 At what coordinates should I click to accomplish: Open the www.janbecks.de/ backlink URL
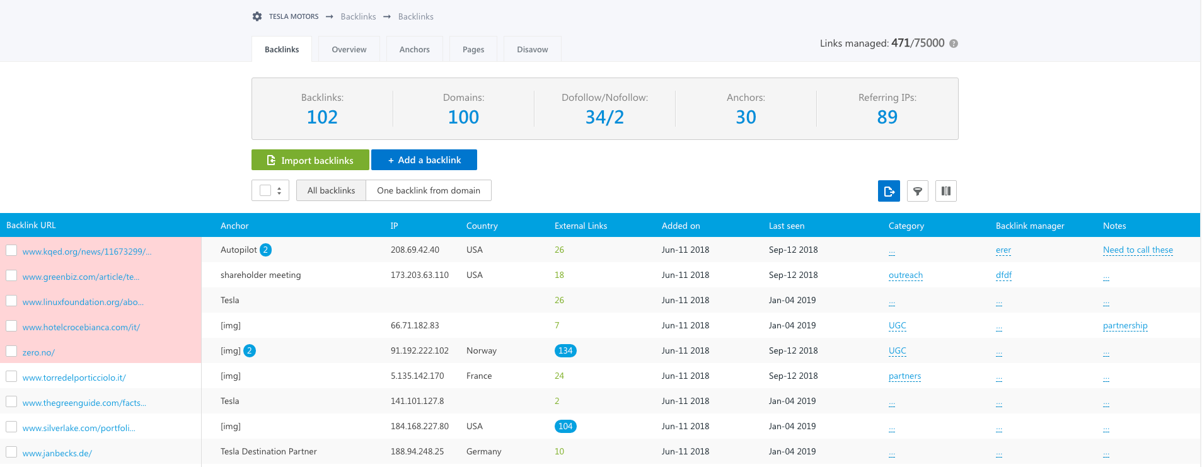57,453
